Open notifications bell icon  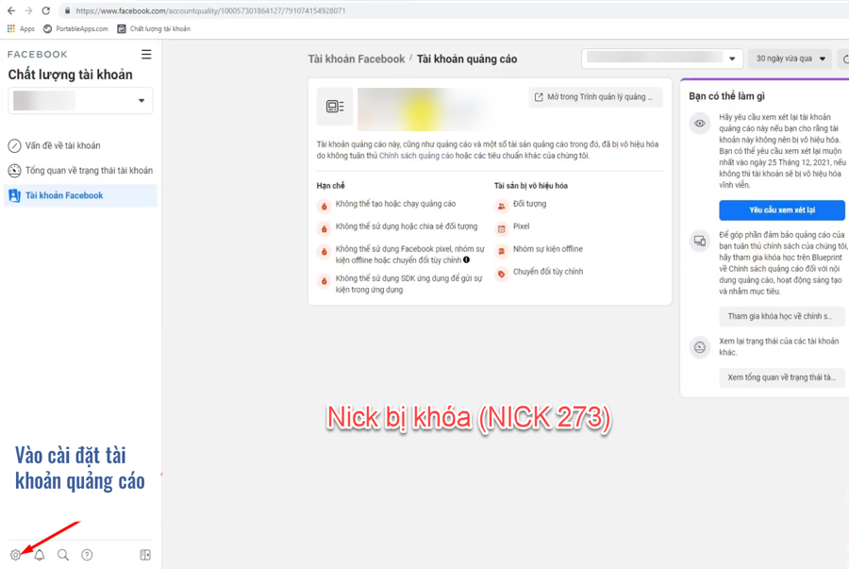(40, 555)
